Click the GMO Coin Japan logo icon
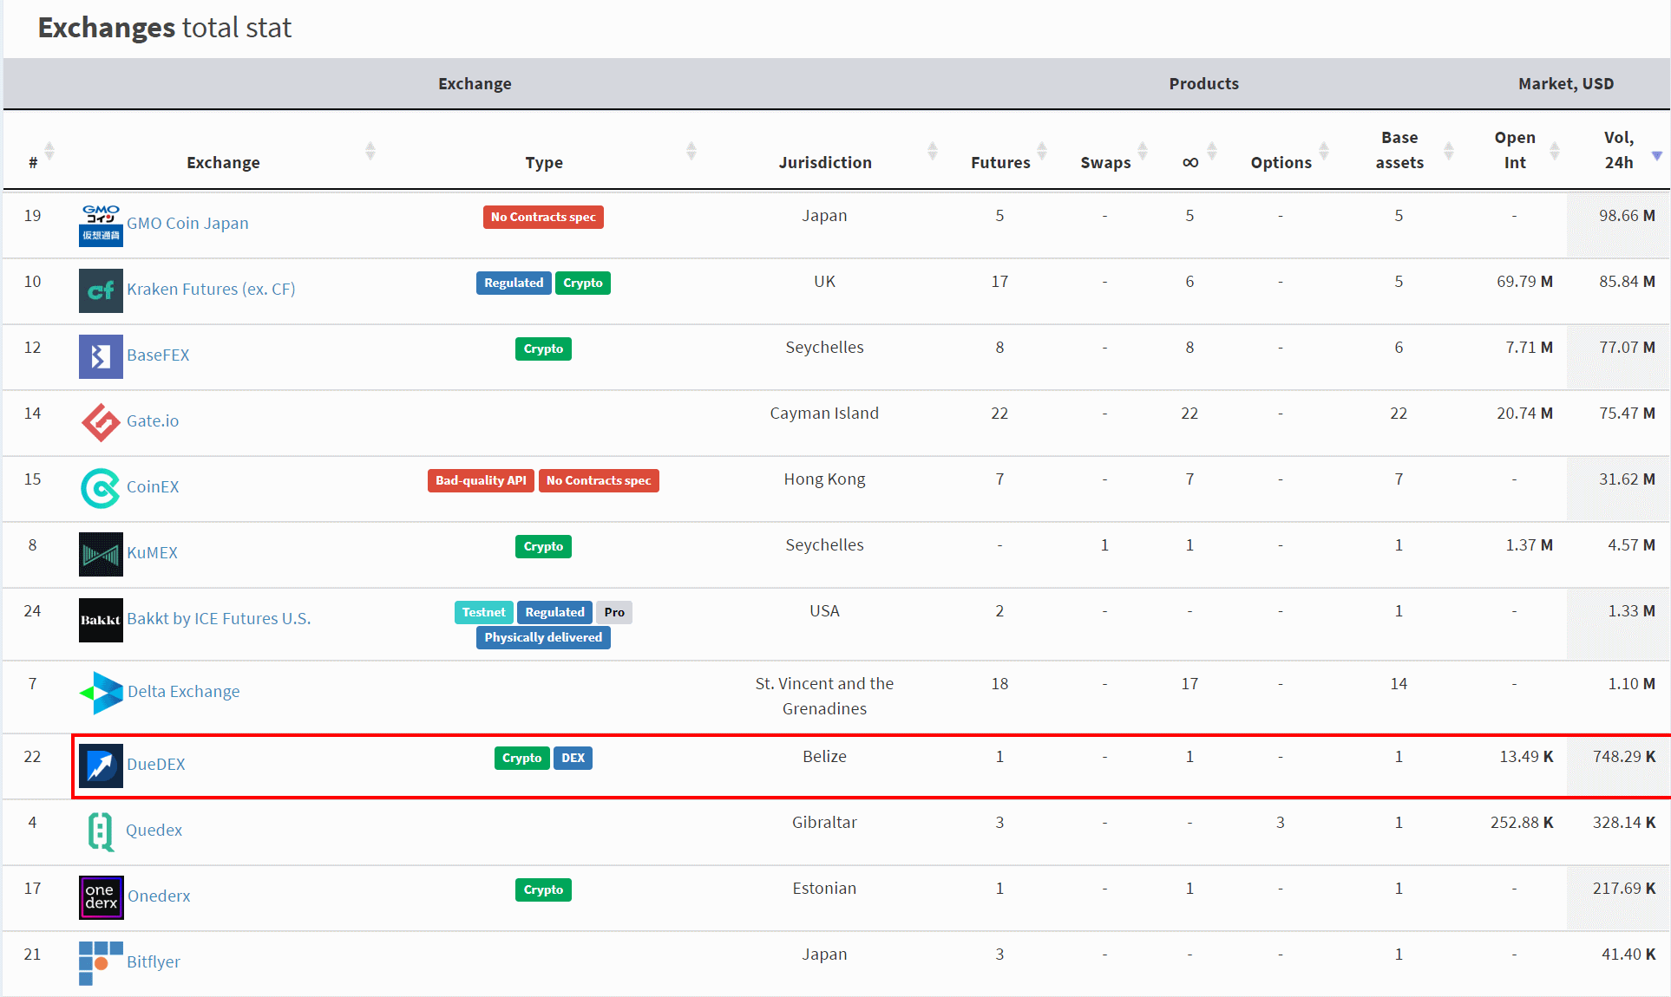Image resolution: width=1671 pixels, height=997 pixels. pos(101,225)
